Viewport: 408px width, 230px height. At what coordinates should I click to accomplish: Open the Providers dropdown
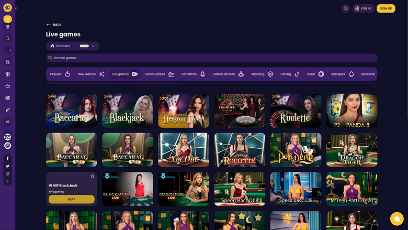coord(73,46)
